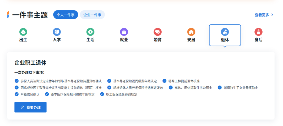This screenshot has width=283, height=126.
Task: Click the pencil icon in 我要办理 button
Action: [x=22, y=107]
